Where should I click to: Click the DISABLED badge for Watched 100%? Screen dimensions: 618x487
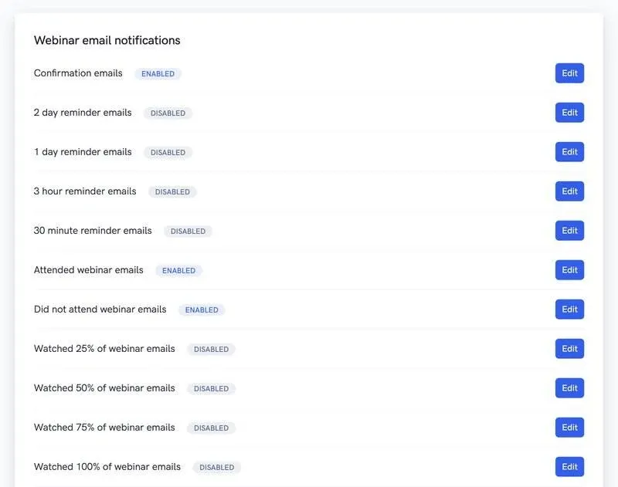pyautogui.click(x=217, y=468)
